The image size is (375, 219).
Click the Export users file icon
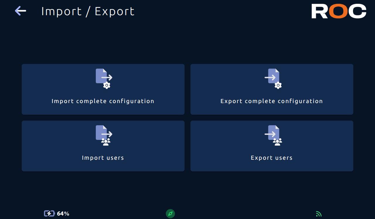point(273,135)
